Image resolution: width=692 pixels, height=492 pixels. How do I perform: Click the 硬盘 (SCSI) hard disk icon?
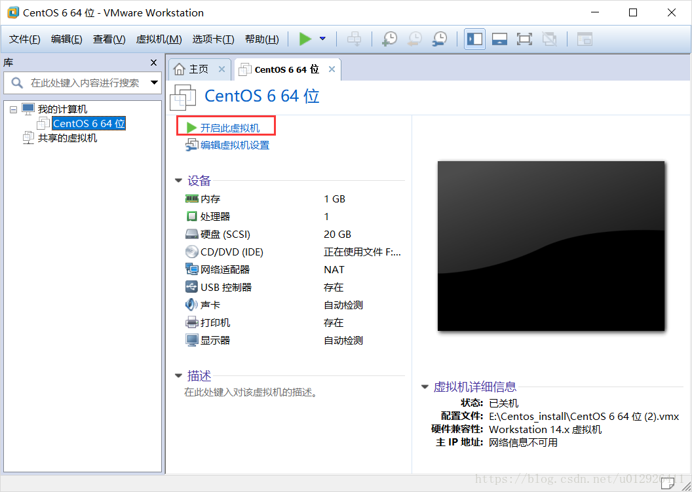191,235
